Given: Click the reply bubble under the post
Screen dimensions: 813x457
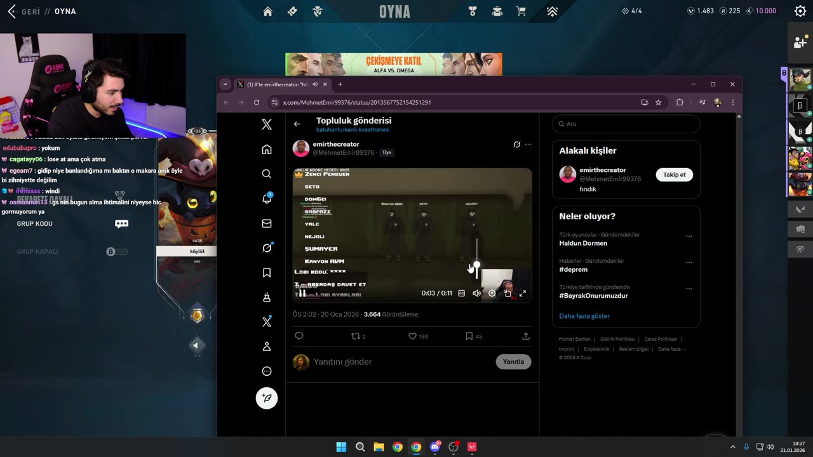Looking at the screenshot, I should click(299, 336).
